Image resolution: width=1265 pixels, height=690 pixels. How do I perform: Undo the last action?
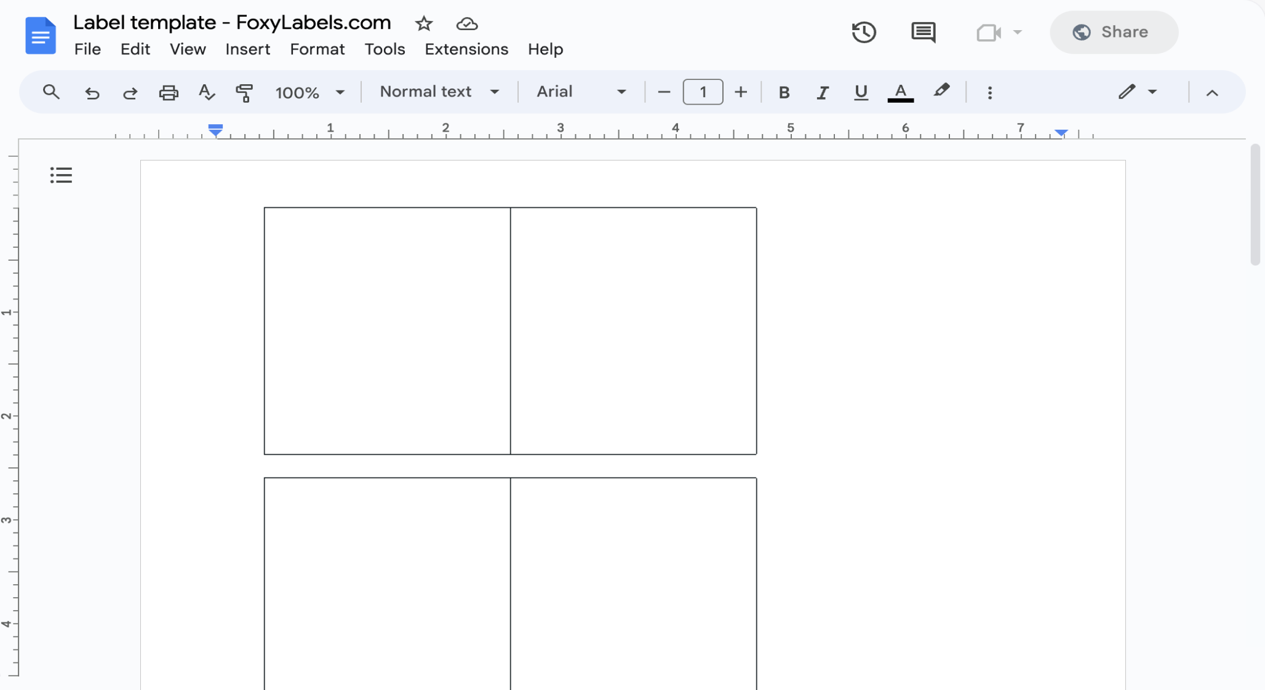point(91,92)
